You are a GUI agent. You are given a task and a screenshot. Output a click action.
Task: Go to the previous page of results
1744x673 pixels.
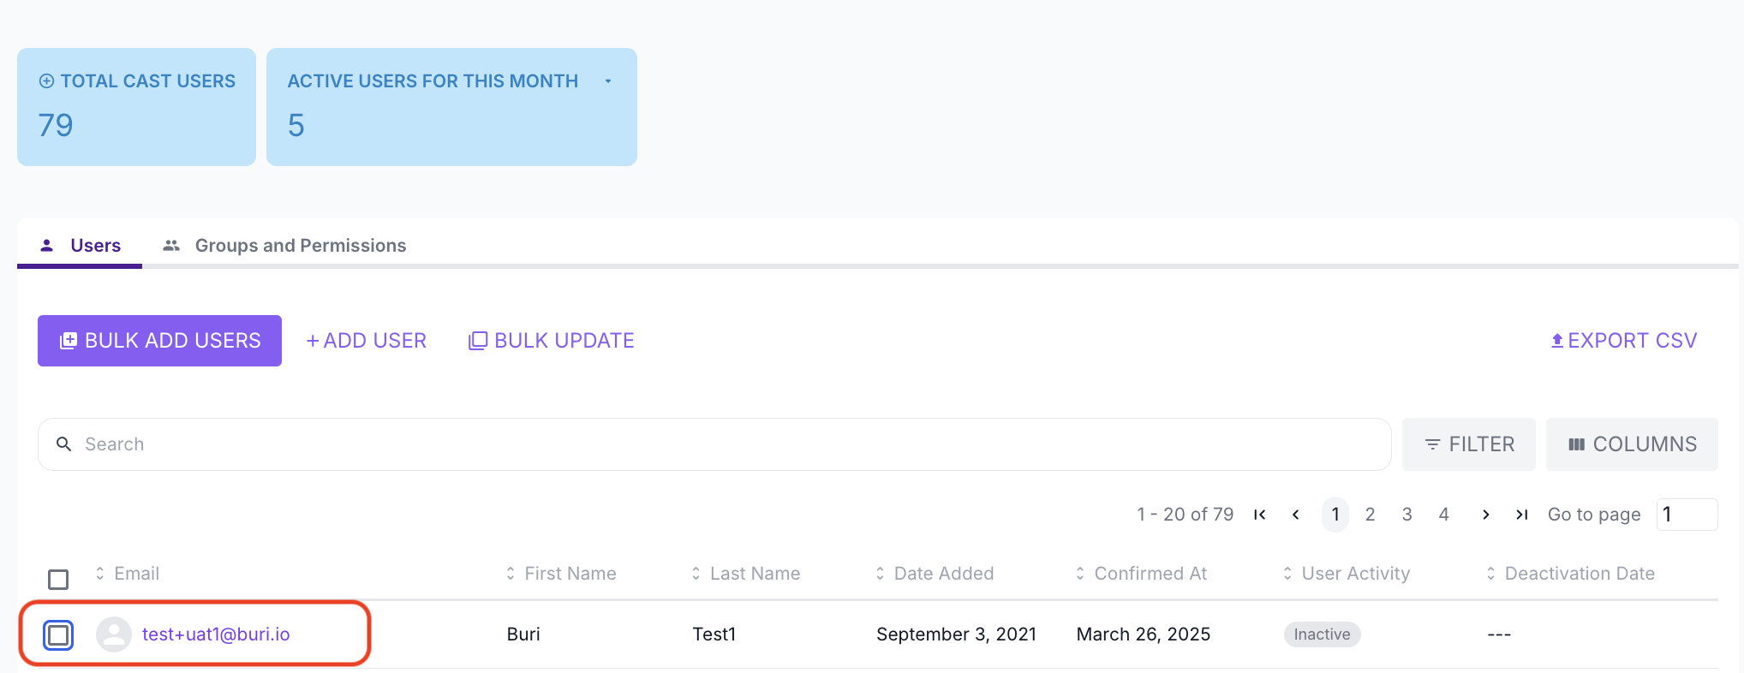(1296, 515)
